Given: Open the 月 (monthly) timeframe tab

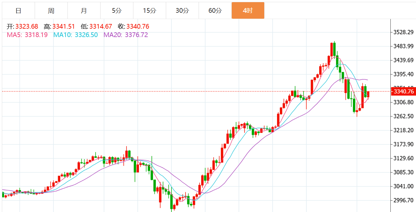Looking at the screenshot, I should [84, 11].
